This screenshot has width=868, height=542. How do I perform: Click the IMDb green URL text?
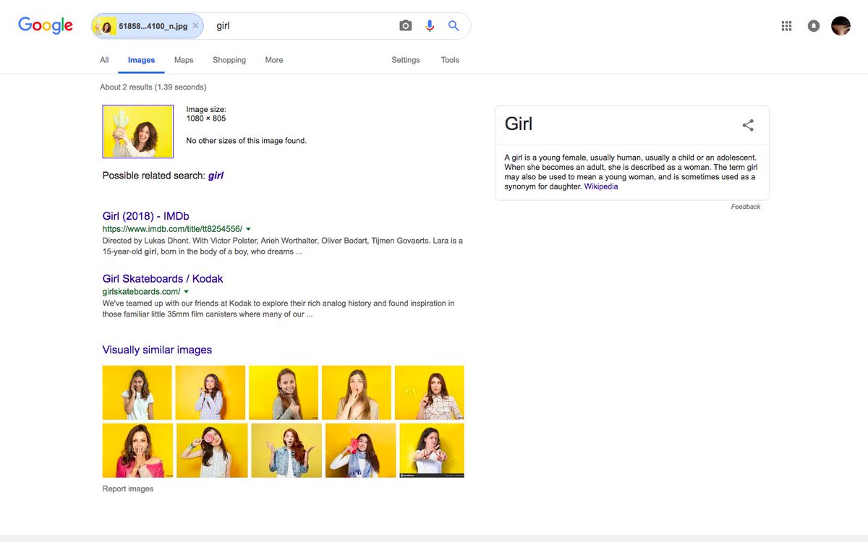(x=172, y=229)
